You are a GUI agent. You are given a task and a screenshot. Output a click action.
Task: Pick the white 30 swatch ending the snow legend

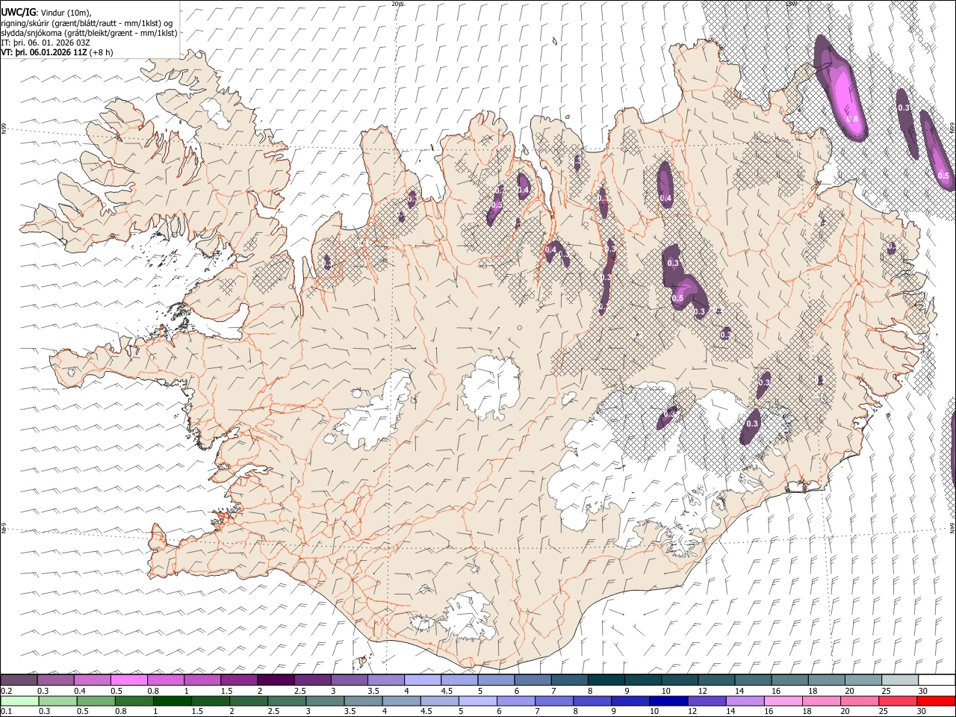[937, 680]
